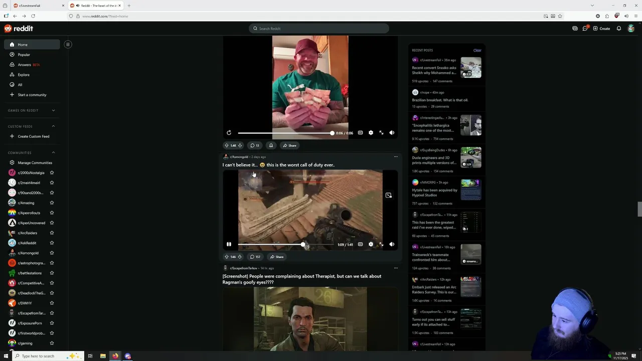This screenshot has height=361, width=642.
Task: Open the user avatar menu
Action: [x=631, y=29]
